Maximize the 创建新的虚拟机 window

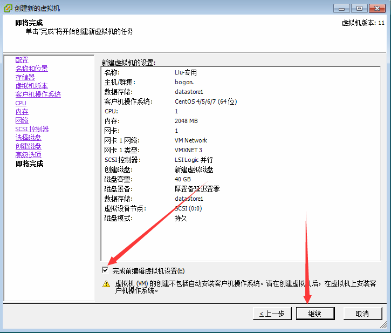[359, 9]
